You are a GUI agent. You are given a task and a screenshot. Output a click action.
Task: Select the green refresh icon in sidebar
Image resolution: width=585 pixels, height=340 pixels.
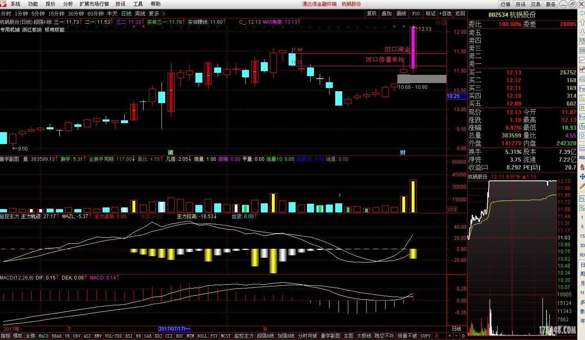(x=582, y=208)
